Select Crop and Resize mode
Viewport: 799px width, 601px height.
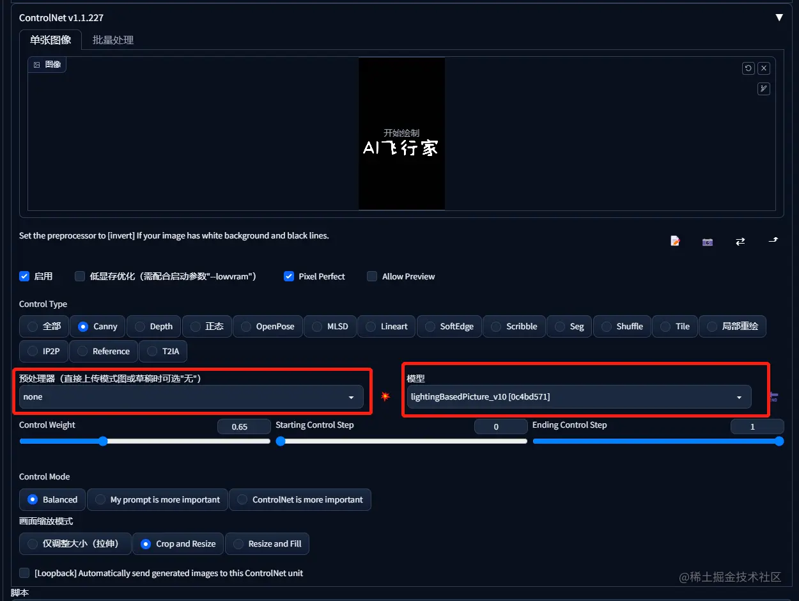[178, 543]
